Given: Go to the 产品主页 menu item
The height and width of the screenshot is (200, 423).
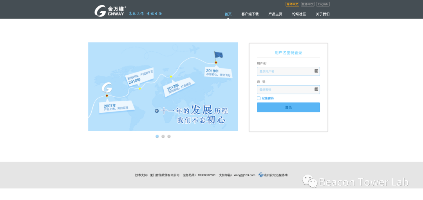Looking at the screenshot, I should pos(275,14).
